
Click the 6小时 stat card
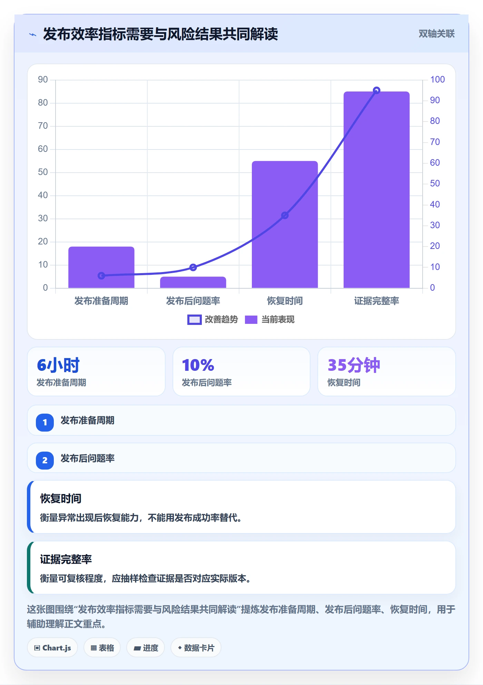96,372
